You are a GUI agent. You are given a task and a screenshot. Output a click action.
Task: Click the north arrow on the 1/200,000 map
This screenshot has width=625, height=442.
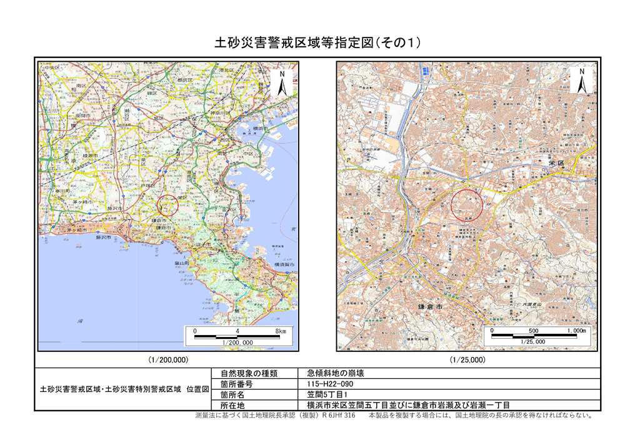[282, 83]
